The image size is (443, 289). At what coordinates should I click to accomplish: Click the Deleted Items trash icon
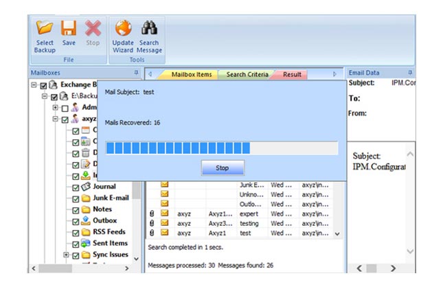tap(86, 153)
